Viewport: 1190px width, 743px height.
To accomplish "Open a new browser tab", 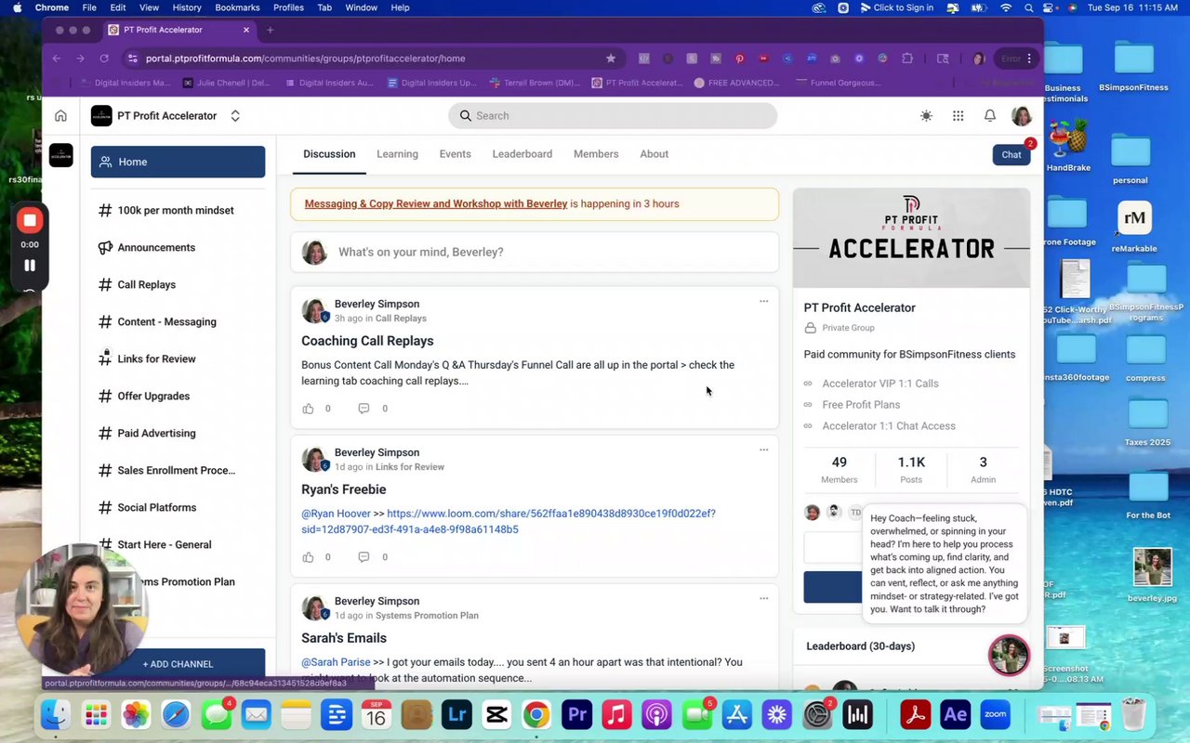I will coord(270,30).
